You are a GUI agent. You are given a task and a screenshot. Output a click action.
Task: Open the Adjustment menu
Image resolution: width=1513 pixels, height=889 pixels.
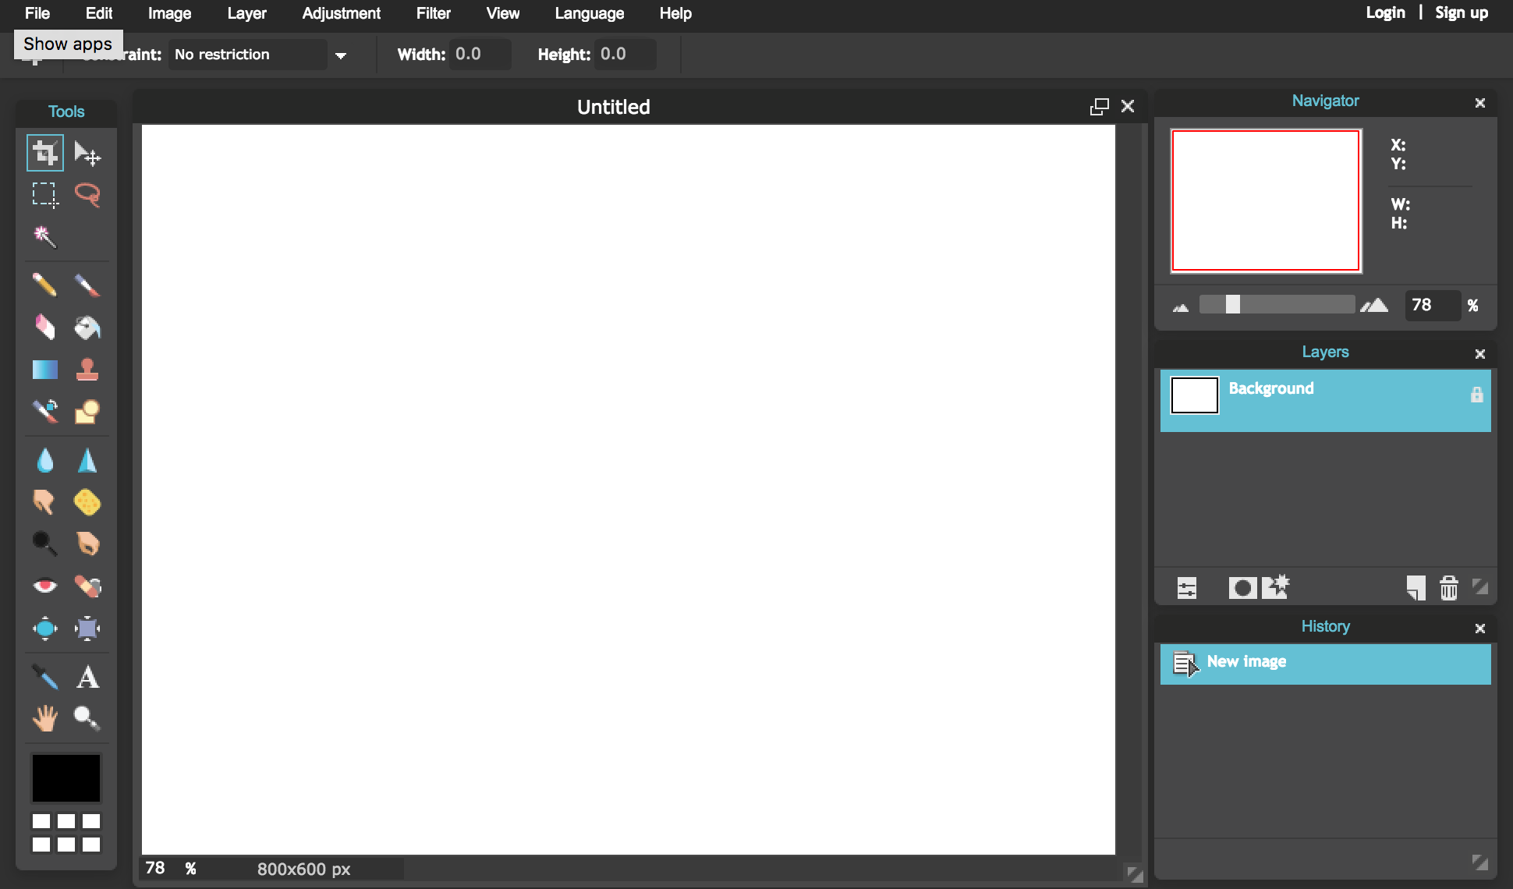point(339,12)
